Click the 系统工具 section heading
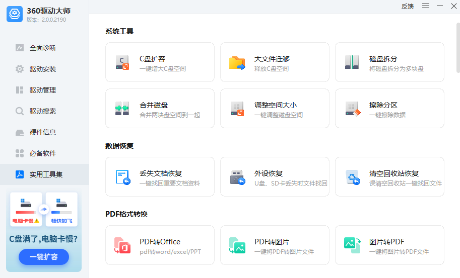 pos(119,31)
